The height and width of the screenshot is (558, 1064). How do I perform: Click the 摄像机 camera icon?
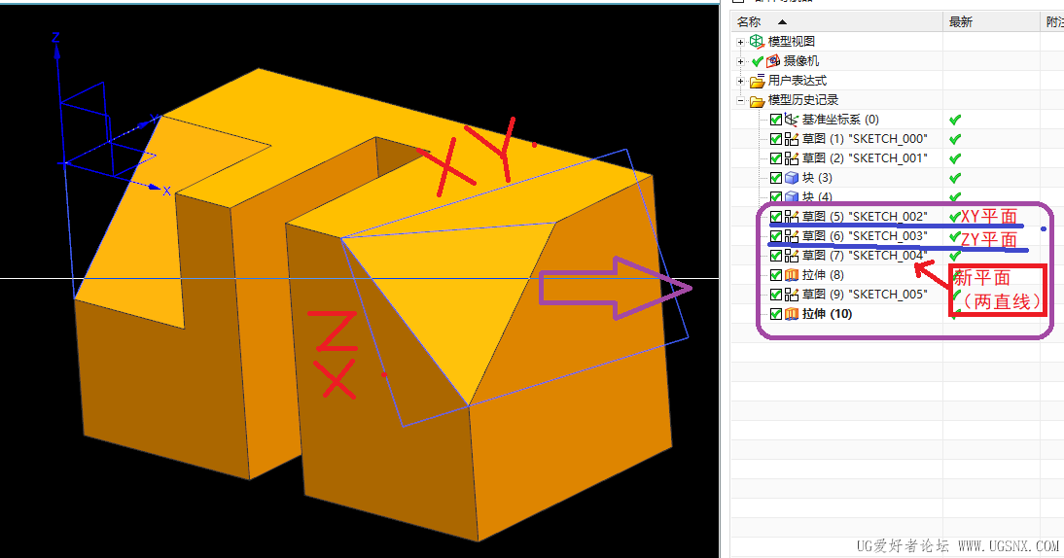pyautogui.click(x=773, y=61)
